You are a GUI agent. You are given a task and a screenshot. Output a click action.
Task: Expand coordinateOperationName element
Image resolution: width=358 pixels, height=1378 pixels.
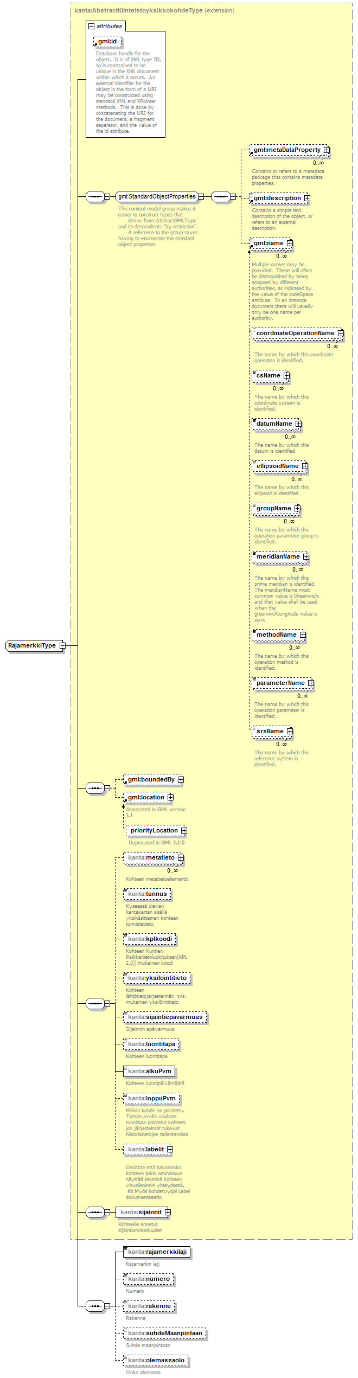pyautogui.click(x=341, y=333)
